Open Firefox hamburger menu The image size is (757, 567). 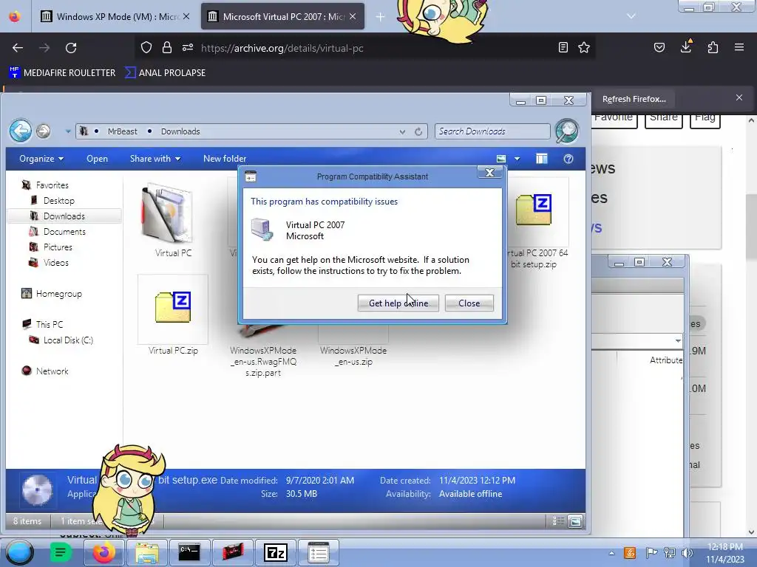point(739,47)
